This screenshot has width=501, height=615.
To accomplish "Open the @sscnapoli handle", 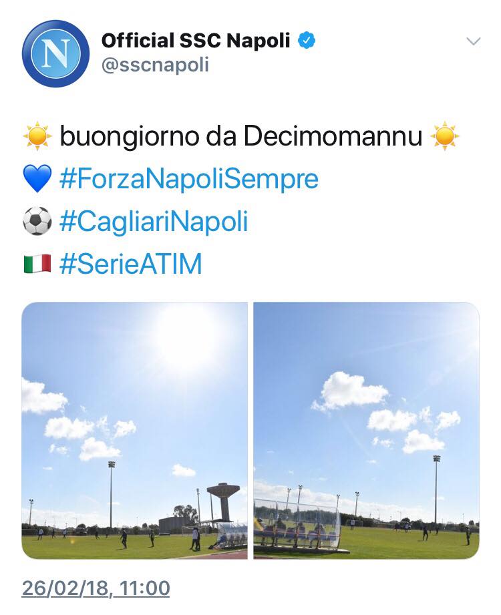I will click(155, 65).
